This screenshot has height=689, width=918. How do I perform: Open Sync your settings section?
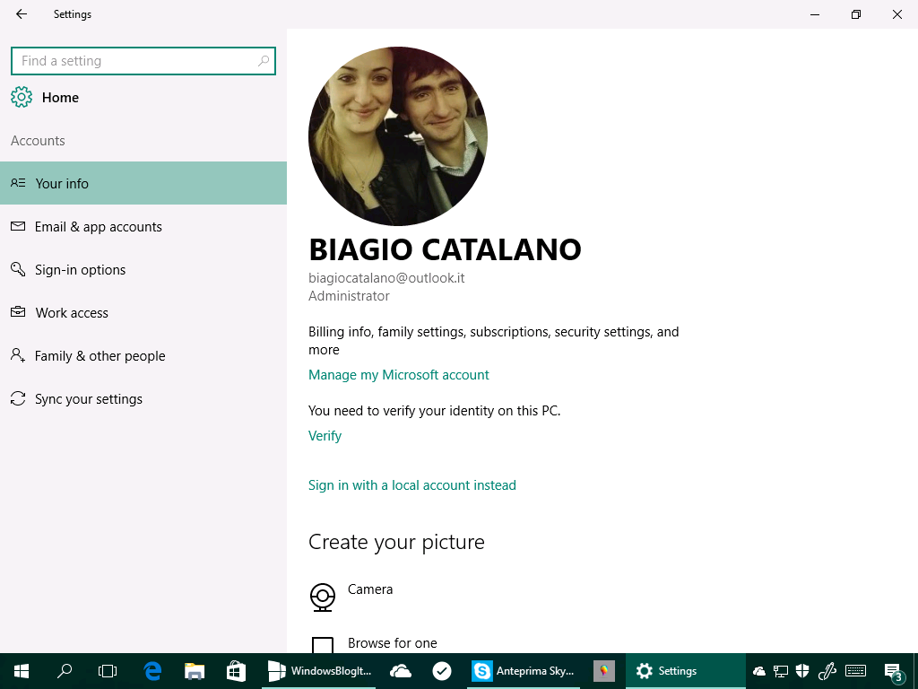coord(143,399)
